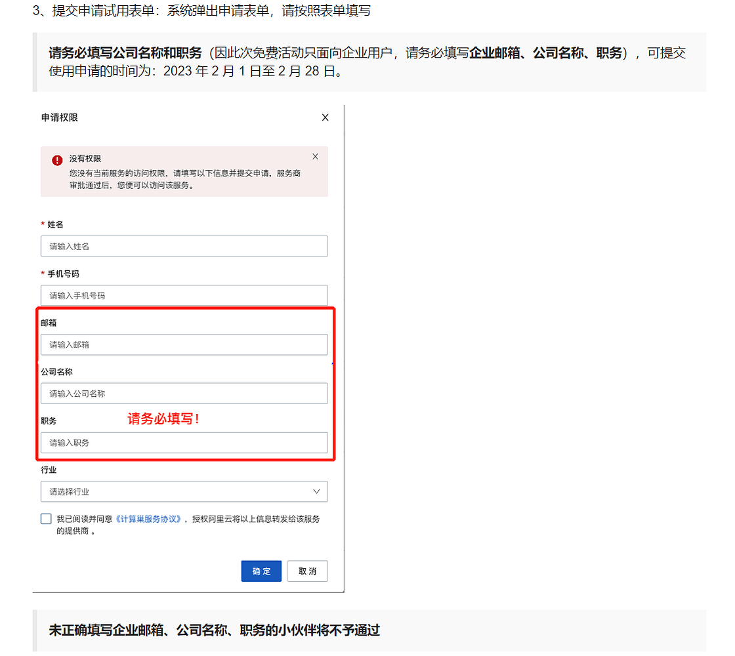Click the 手机号码 required field label

point(63,274)
